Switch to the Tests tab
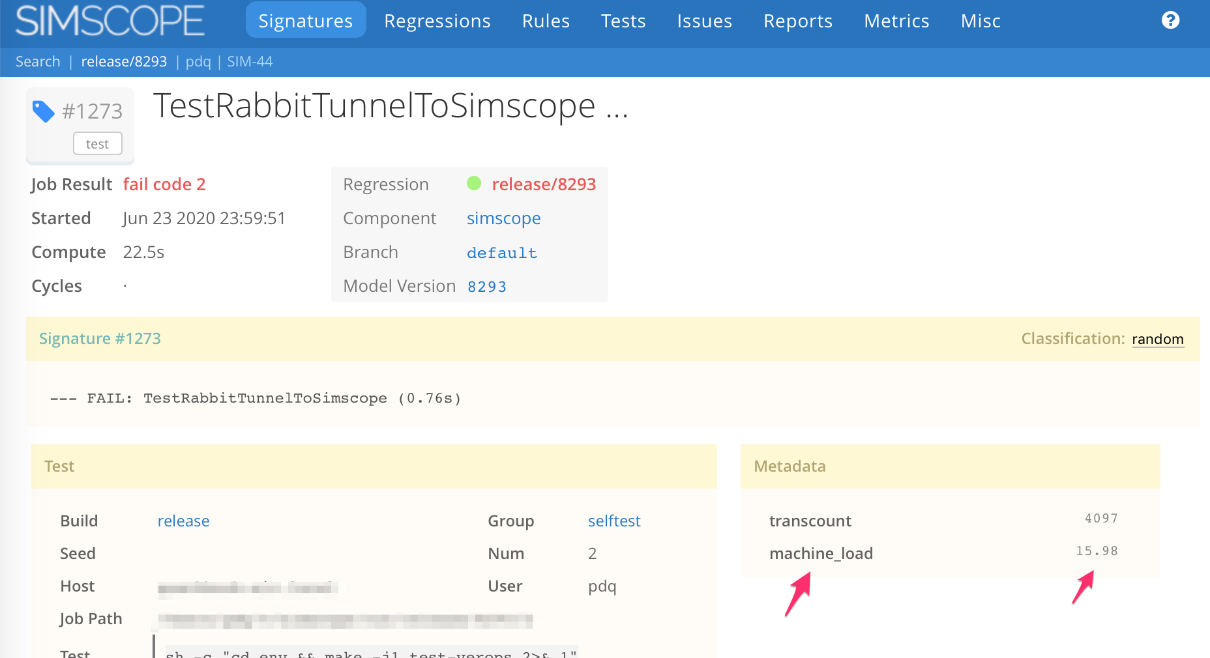Screen dimensions: 1210x658 (x=623, y=21)
